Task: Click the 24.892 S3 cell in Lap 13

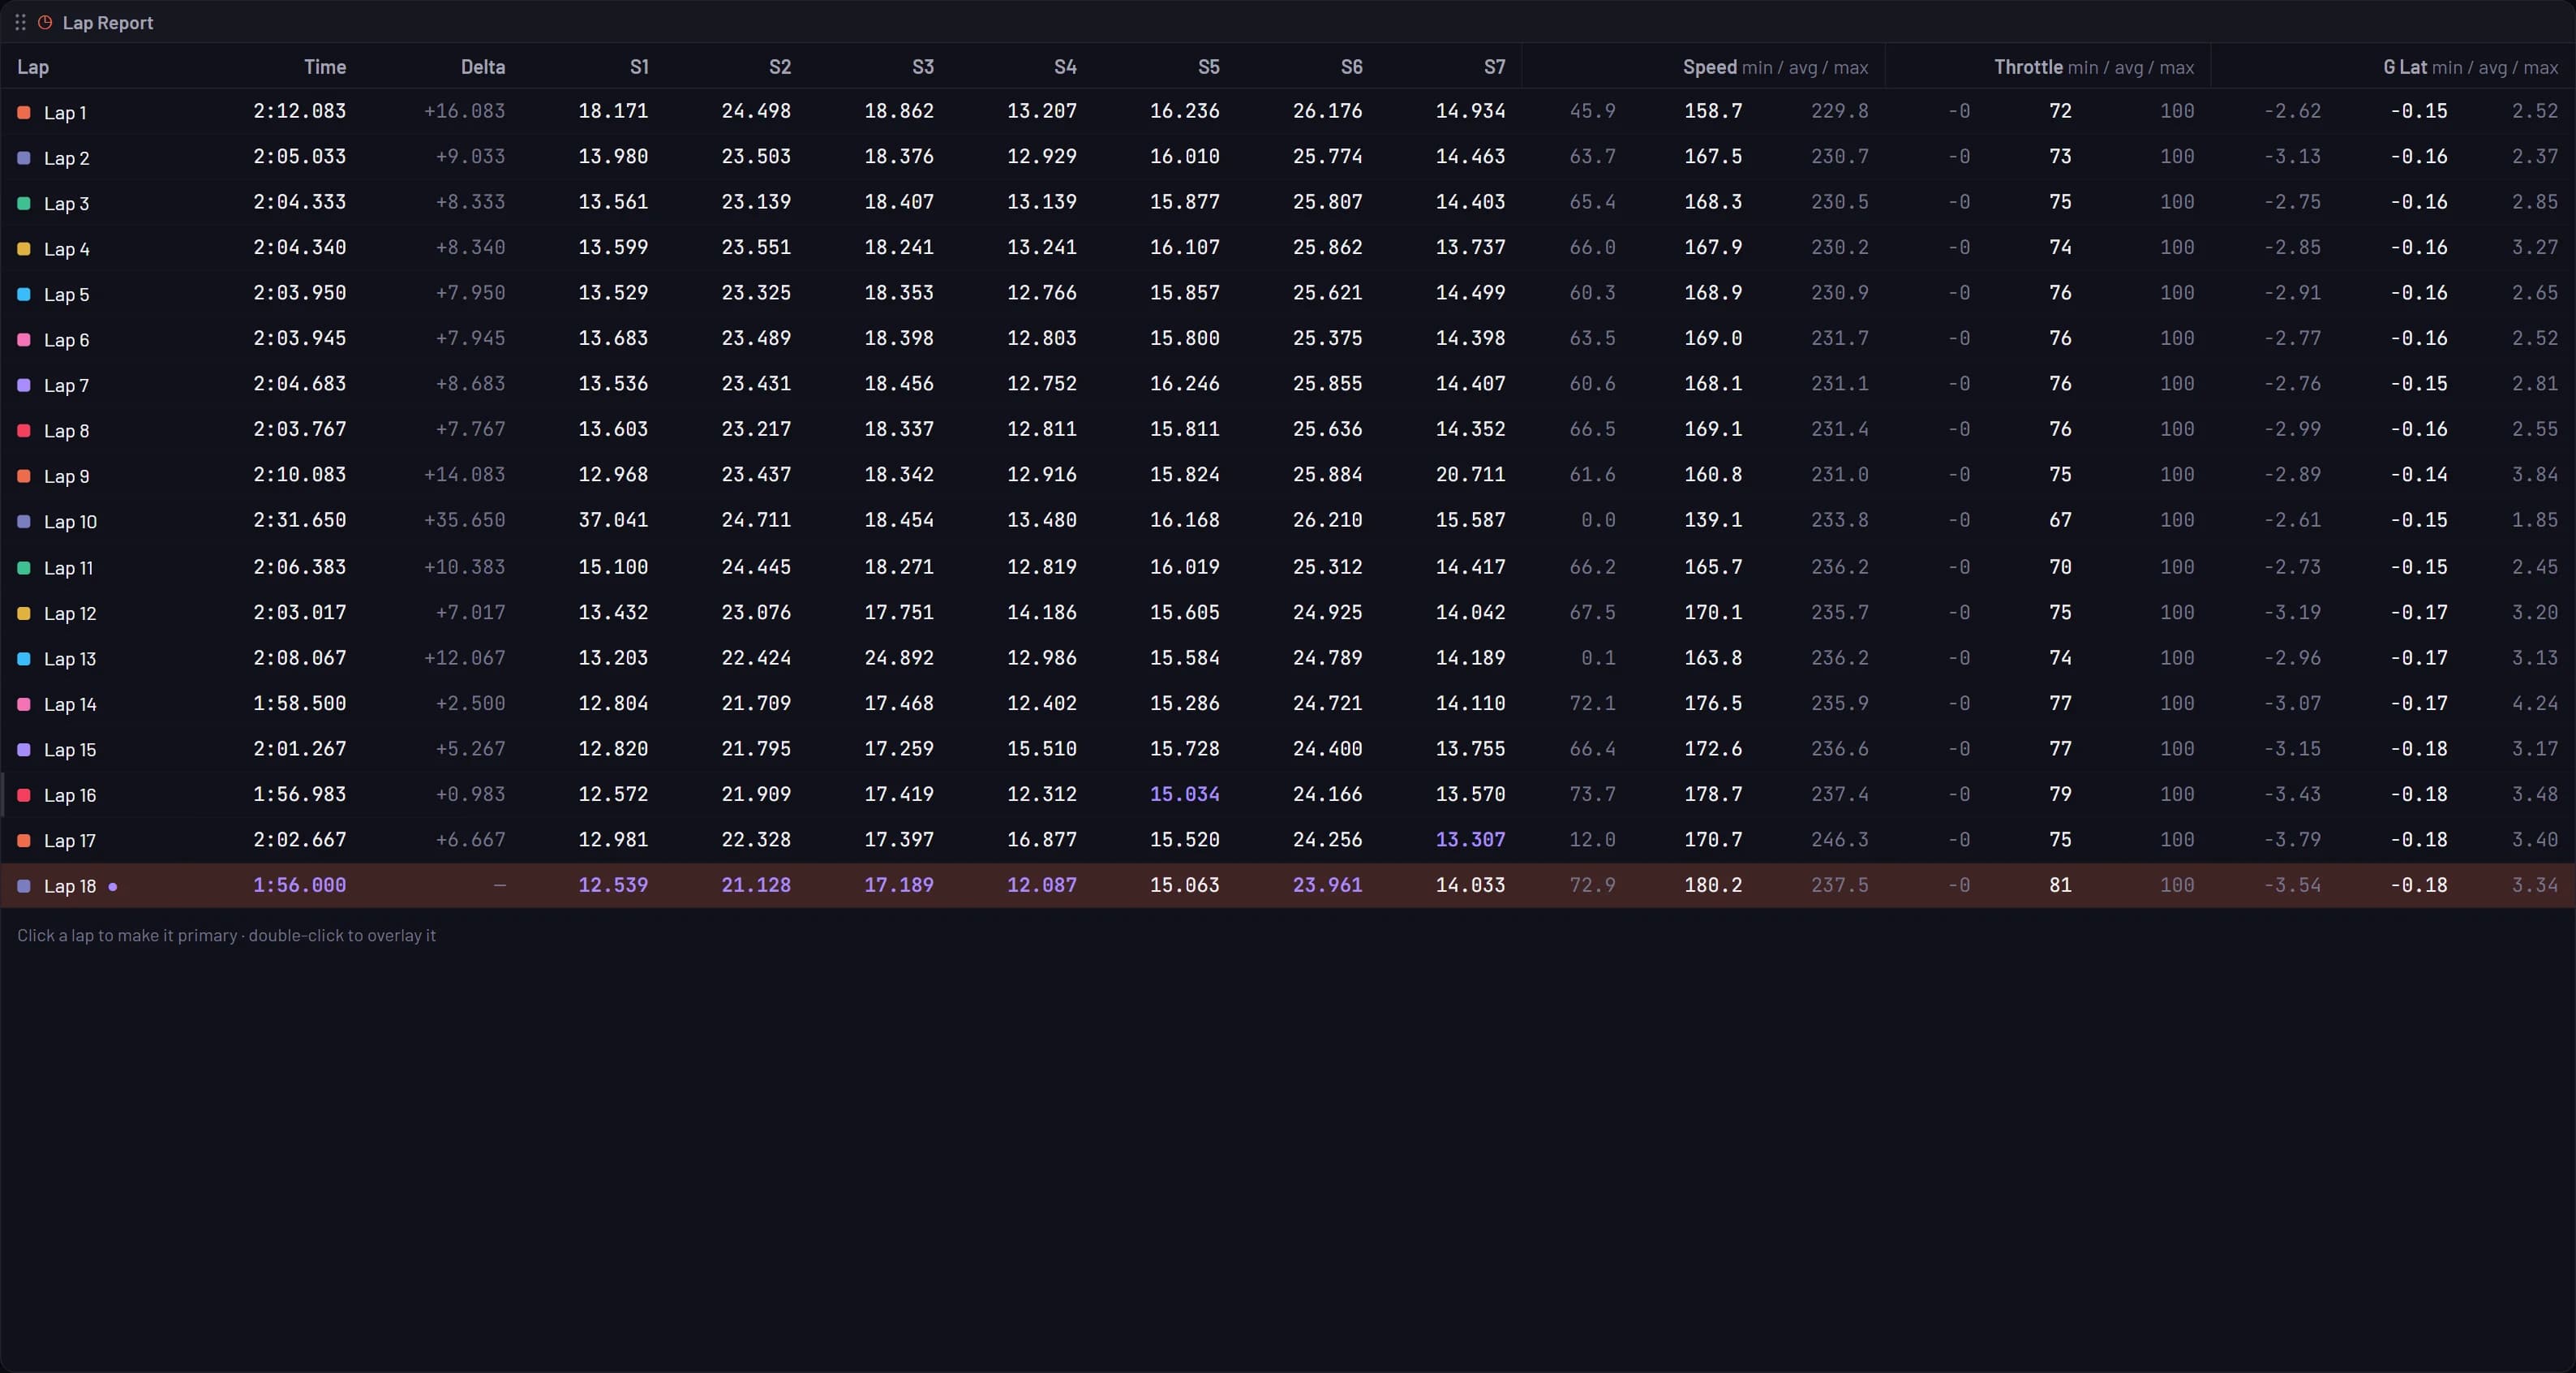Action: pyautogui.click(x=899, y=658)
